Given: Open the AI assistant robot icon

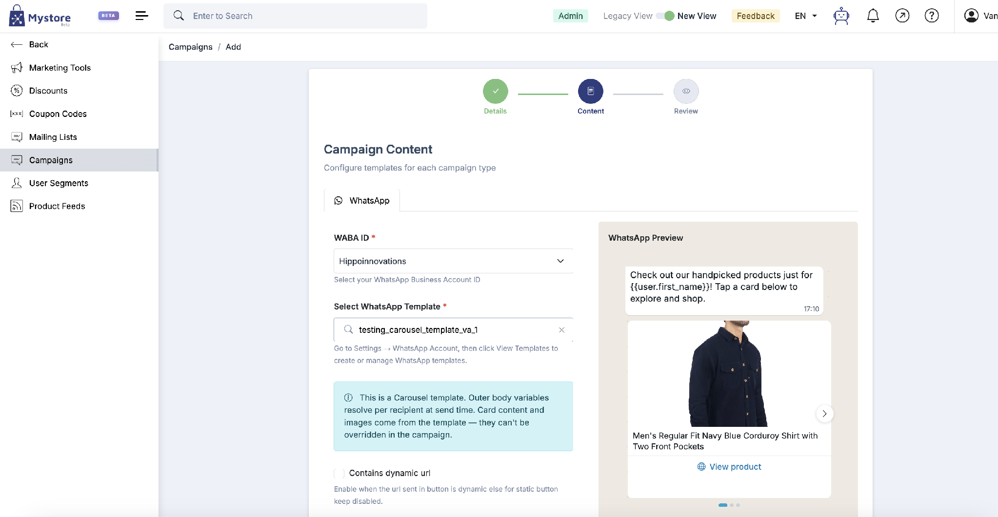Looking at the screenshot, I should pos(841,16).
